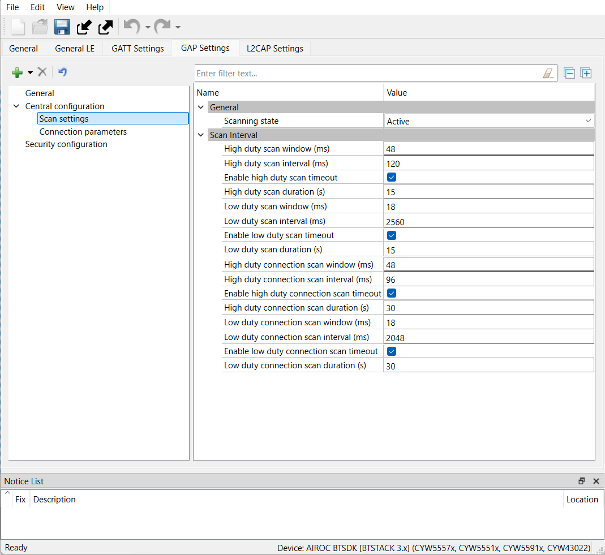Click the High duty scan window field

point(488,149)
